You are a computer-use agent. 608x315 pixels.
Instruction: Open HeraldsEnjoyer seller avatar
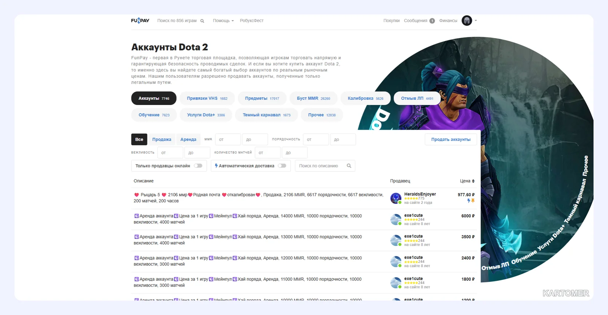[x=396, y=198]
